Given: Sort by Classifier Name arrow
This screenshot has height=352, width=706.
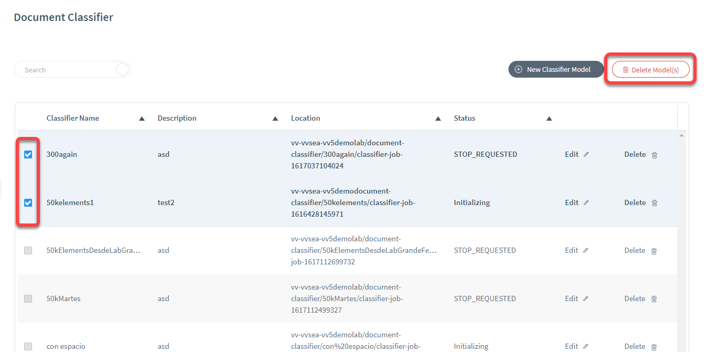Looking at the screenshot, I should pos(142,119).
